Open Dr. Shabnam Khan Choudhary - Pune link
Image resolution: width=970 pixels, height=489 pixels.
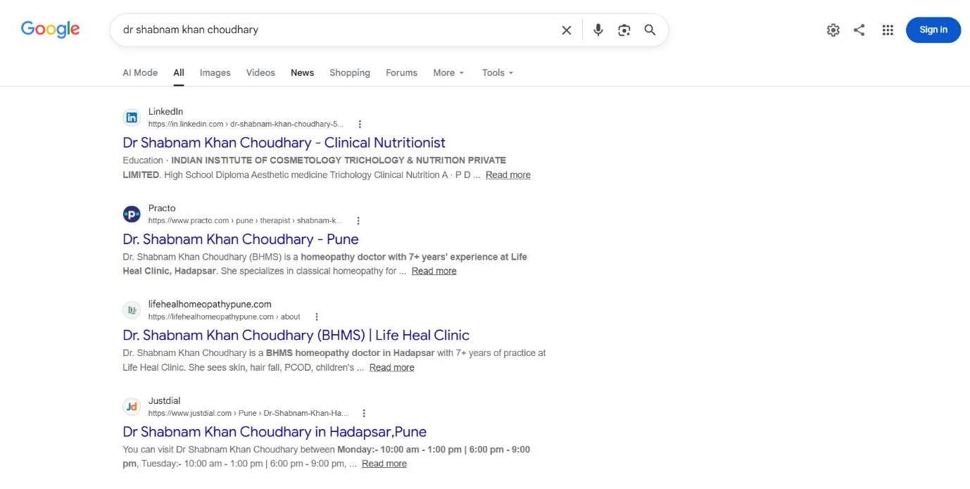click(x=241, y=239)
